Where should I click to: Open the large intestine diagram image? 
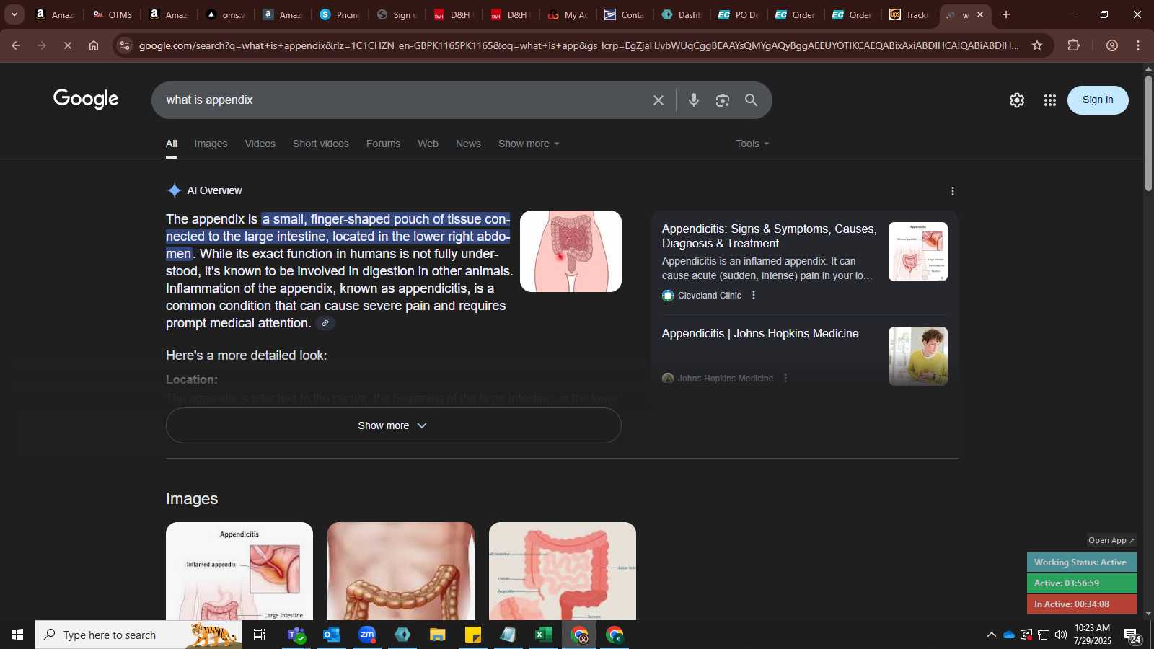(x=563, y=571)
